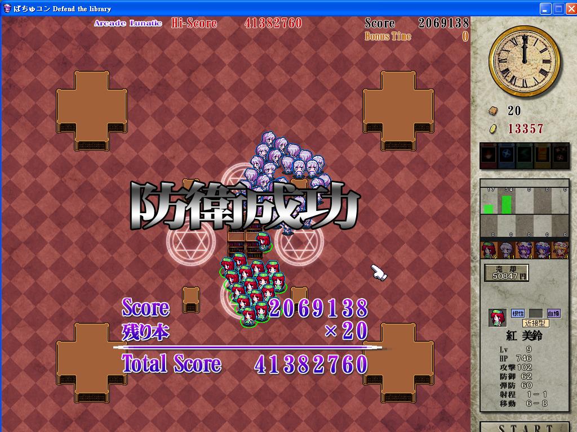
Task: Toggle the 自爆 skill tag
Action: [x=553, y=313]
